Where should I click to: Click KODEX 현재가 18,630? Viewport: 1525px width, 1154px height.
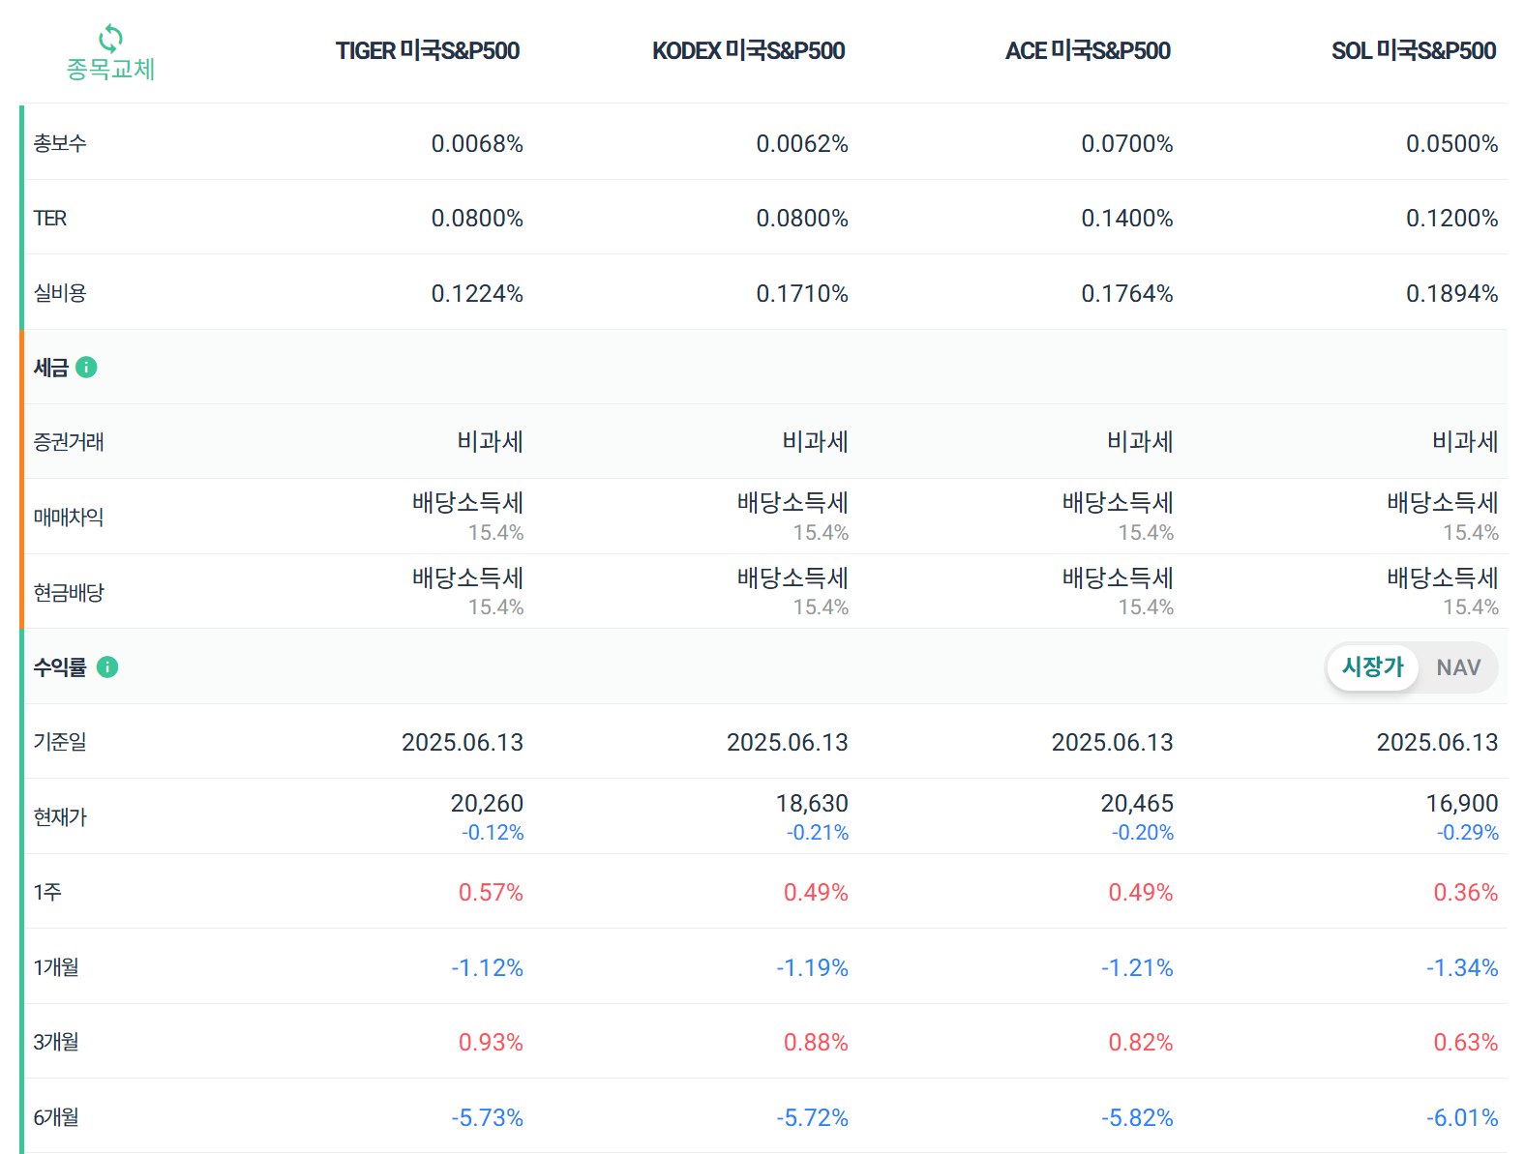pyautogui.click(x=812, y=804)
